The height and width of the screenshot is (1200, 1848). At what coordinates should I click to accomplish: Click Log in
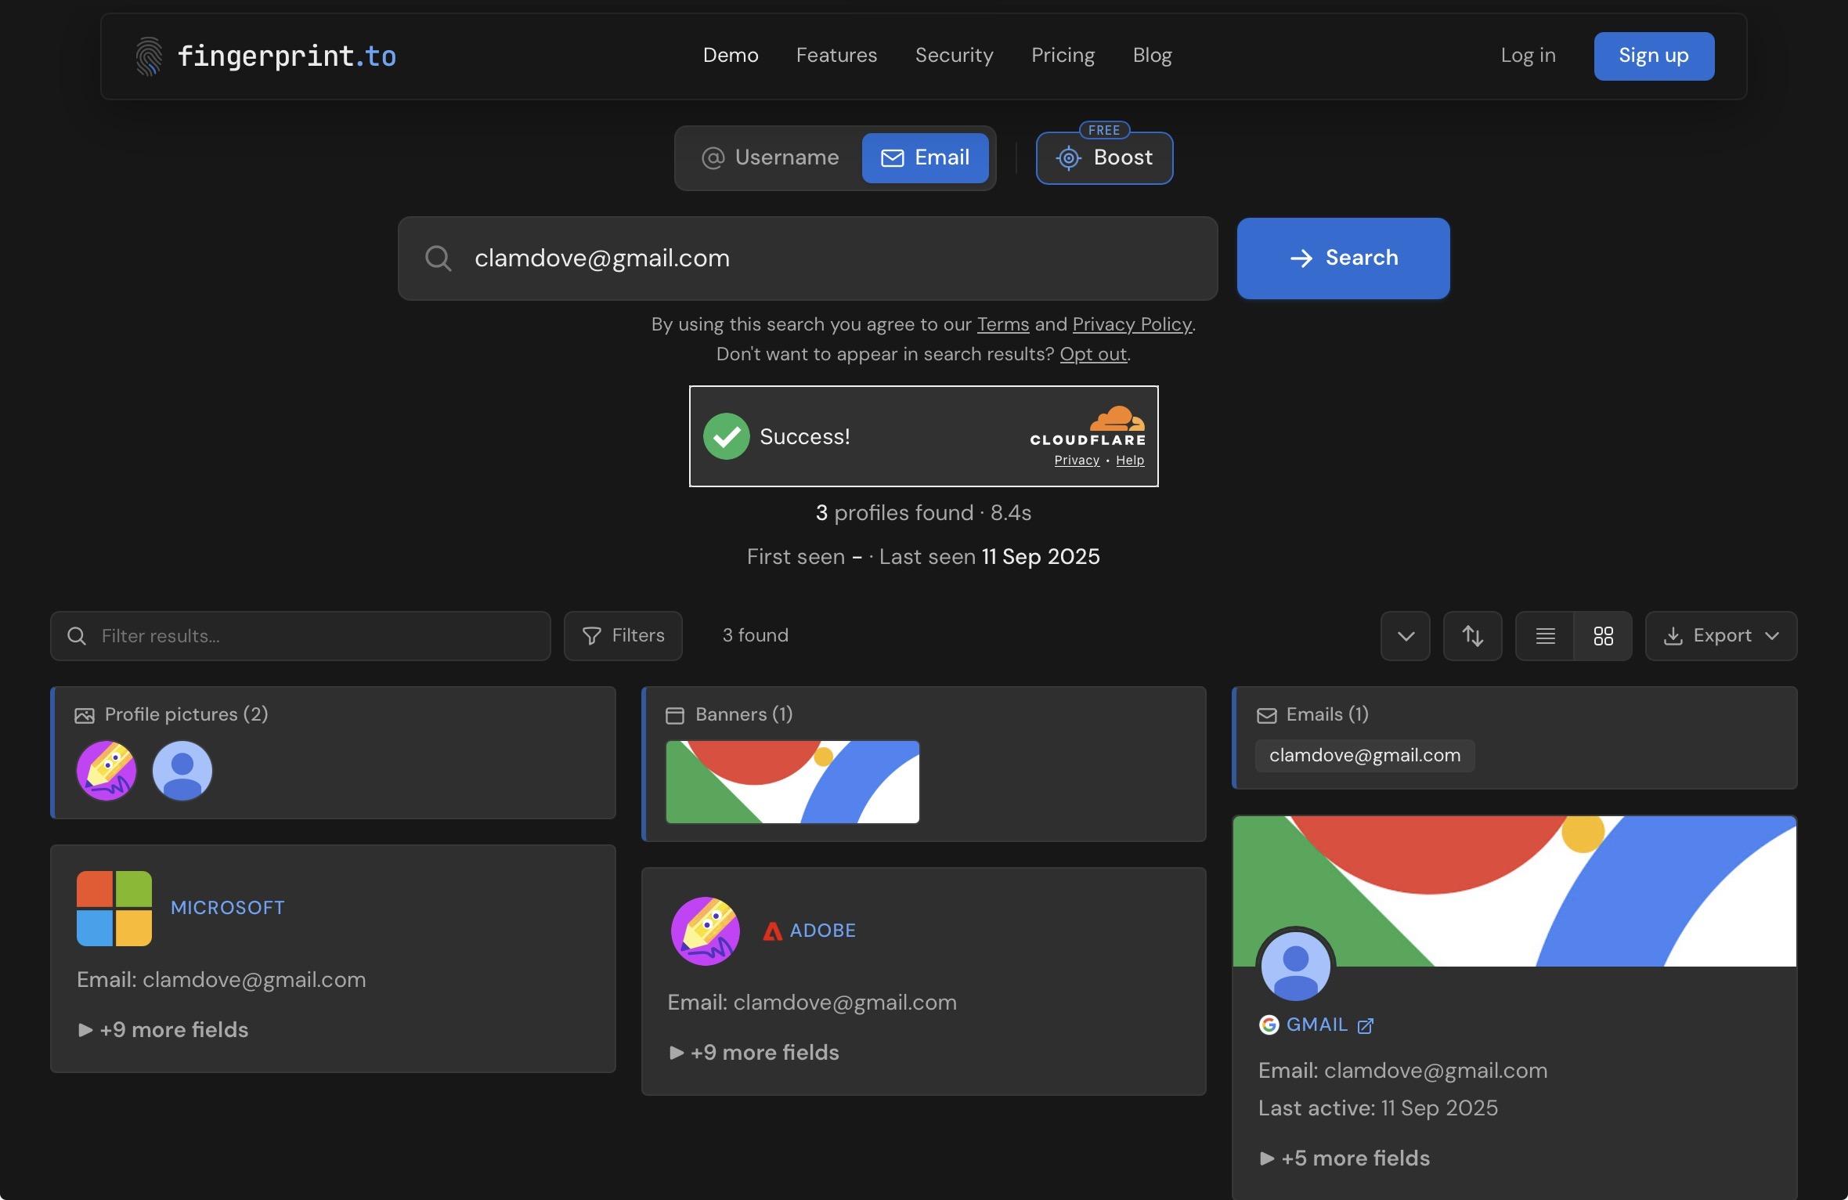coord(1528,56)
